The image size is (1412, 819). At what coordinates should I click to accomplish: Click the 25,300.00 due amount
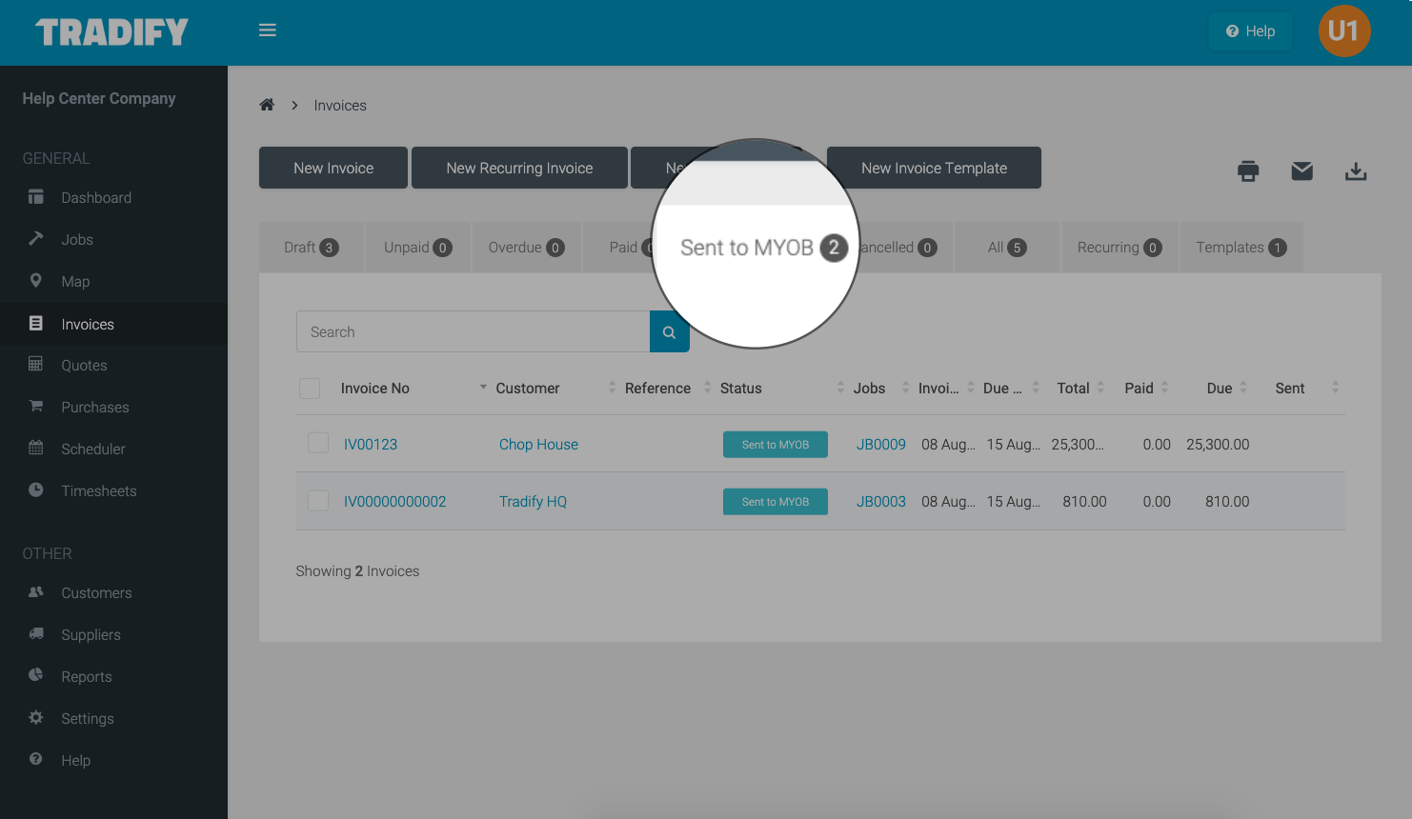click(1218, 445)
